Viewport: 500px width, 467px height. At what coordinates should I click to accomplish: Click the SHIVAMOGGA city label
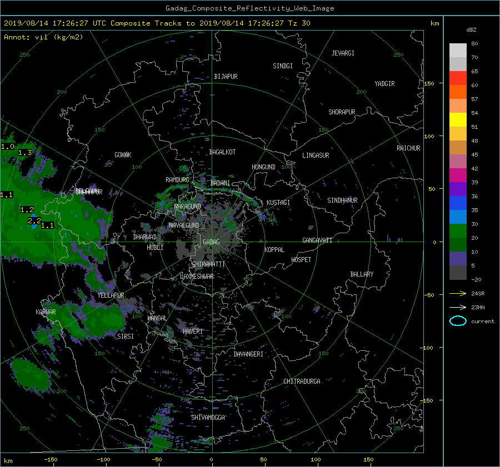coord(208,418)
